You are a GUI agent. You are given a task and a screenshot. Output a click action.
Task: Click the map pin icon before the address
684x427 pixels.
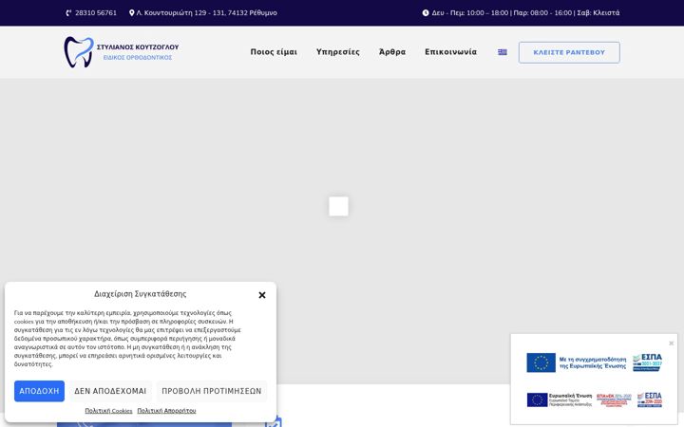132,13
